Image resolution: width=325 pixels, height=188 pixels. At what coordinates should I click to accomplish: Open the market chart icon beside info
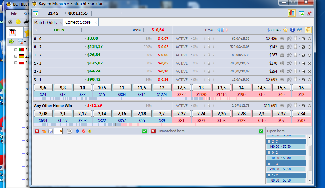[299, 30]
